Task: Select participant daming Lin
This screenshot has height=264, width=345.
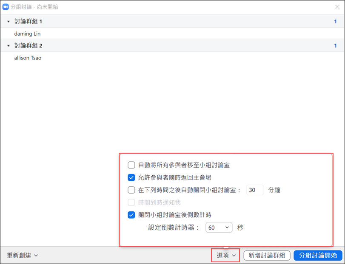Action: (27, 34)
